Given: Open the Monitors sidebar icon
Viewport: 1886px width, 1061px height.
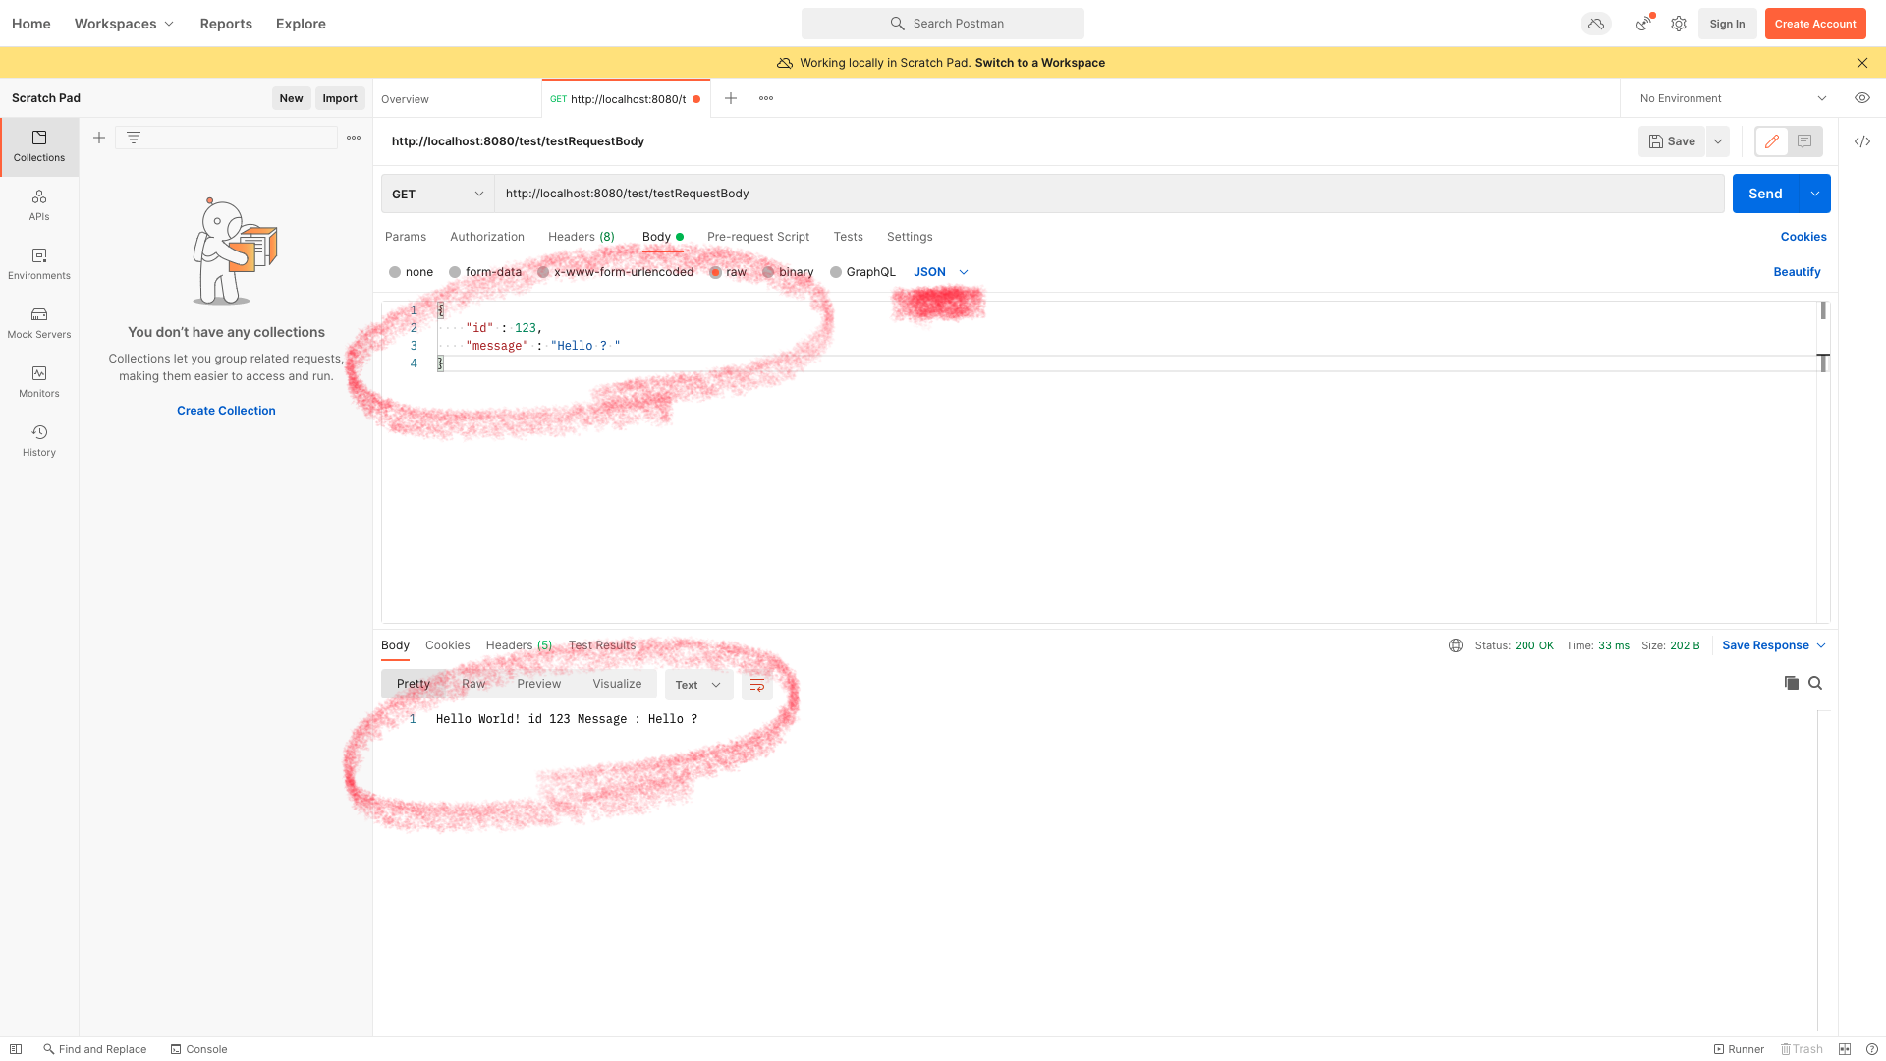Looking at the screenshot, I should 39,381.
